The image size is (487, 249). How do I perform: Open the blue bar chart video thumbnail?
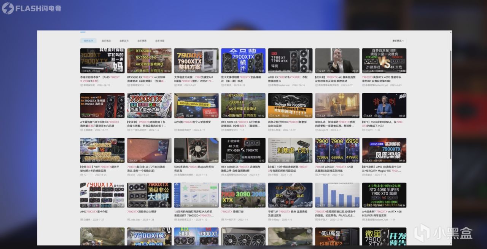(337, 195)
